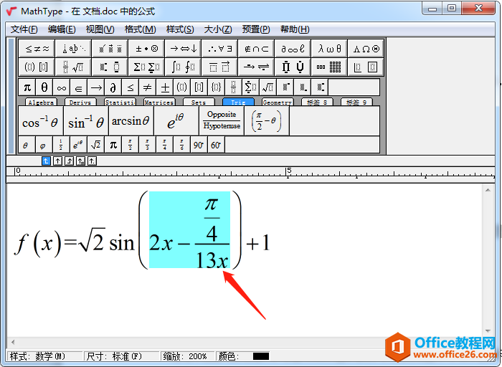Viewport: 502px width, 367px height.
Task: Open the 视图(V) menu
Action: click(100, 29)
